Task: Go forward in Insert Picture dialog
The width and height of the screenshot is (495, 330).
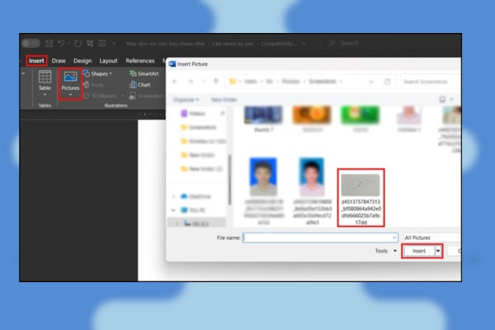Action: click(191, 82)
